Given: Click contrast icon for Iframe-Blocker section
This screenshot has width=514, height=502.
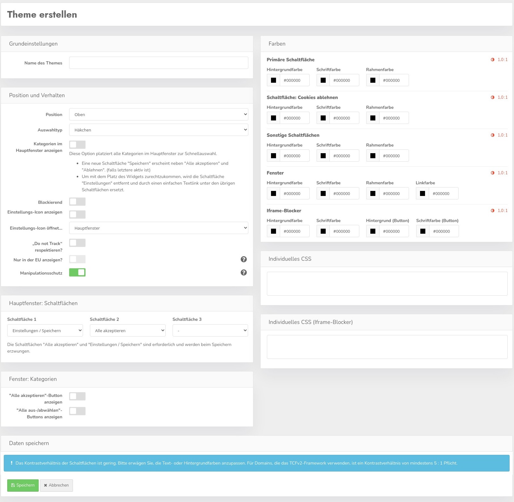Looking at the screenshot, I should coord(492,210).
